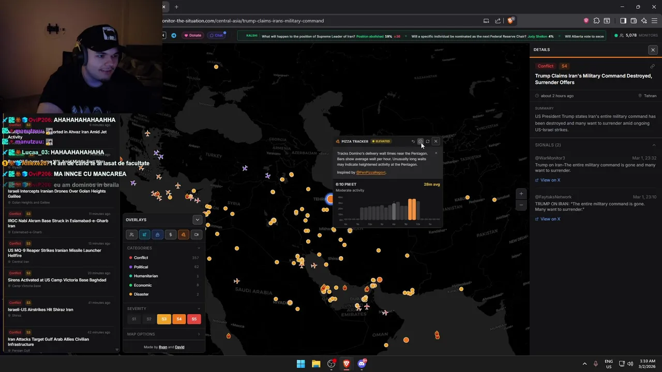Zoom out on the map

[x=521, y=205]
